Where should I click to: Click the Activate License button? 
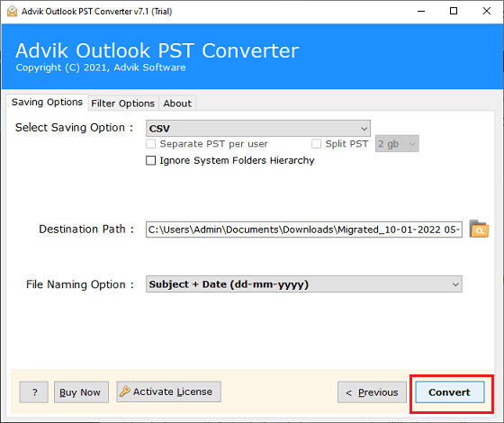169,391
